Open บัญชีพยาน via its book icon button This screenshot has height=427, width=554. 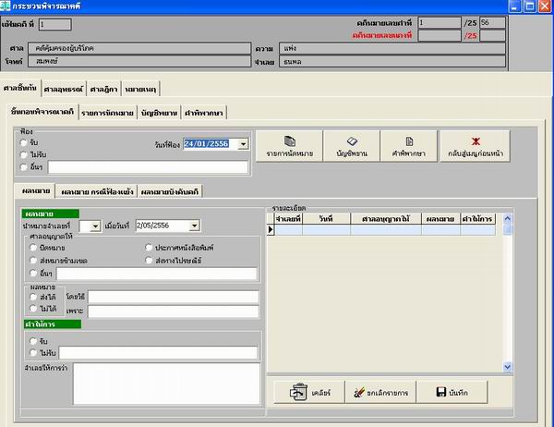[x=352, y=146]
